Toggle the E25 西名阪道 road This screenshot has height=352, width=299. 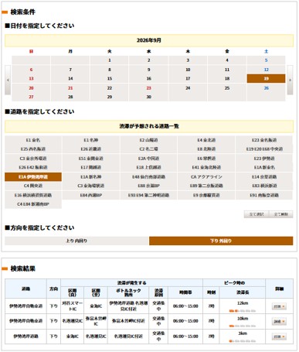[33, 149]
